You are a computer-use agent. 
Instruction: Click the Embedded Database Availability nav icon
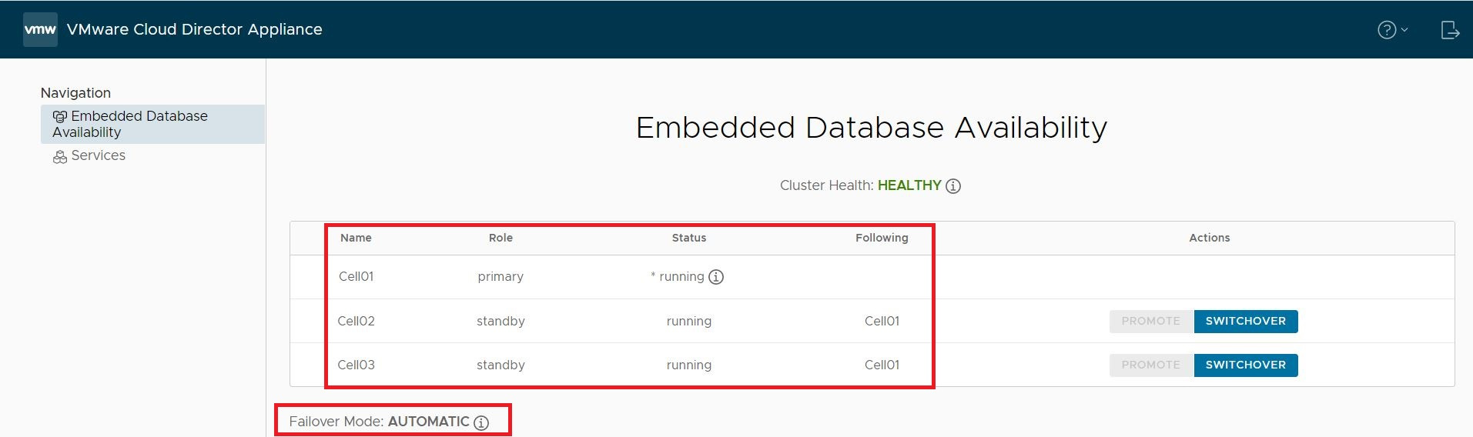[x=60, y=117]
